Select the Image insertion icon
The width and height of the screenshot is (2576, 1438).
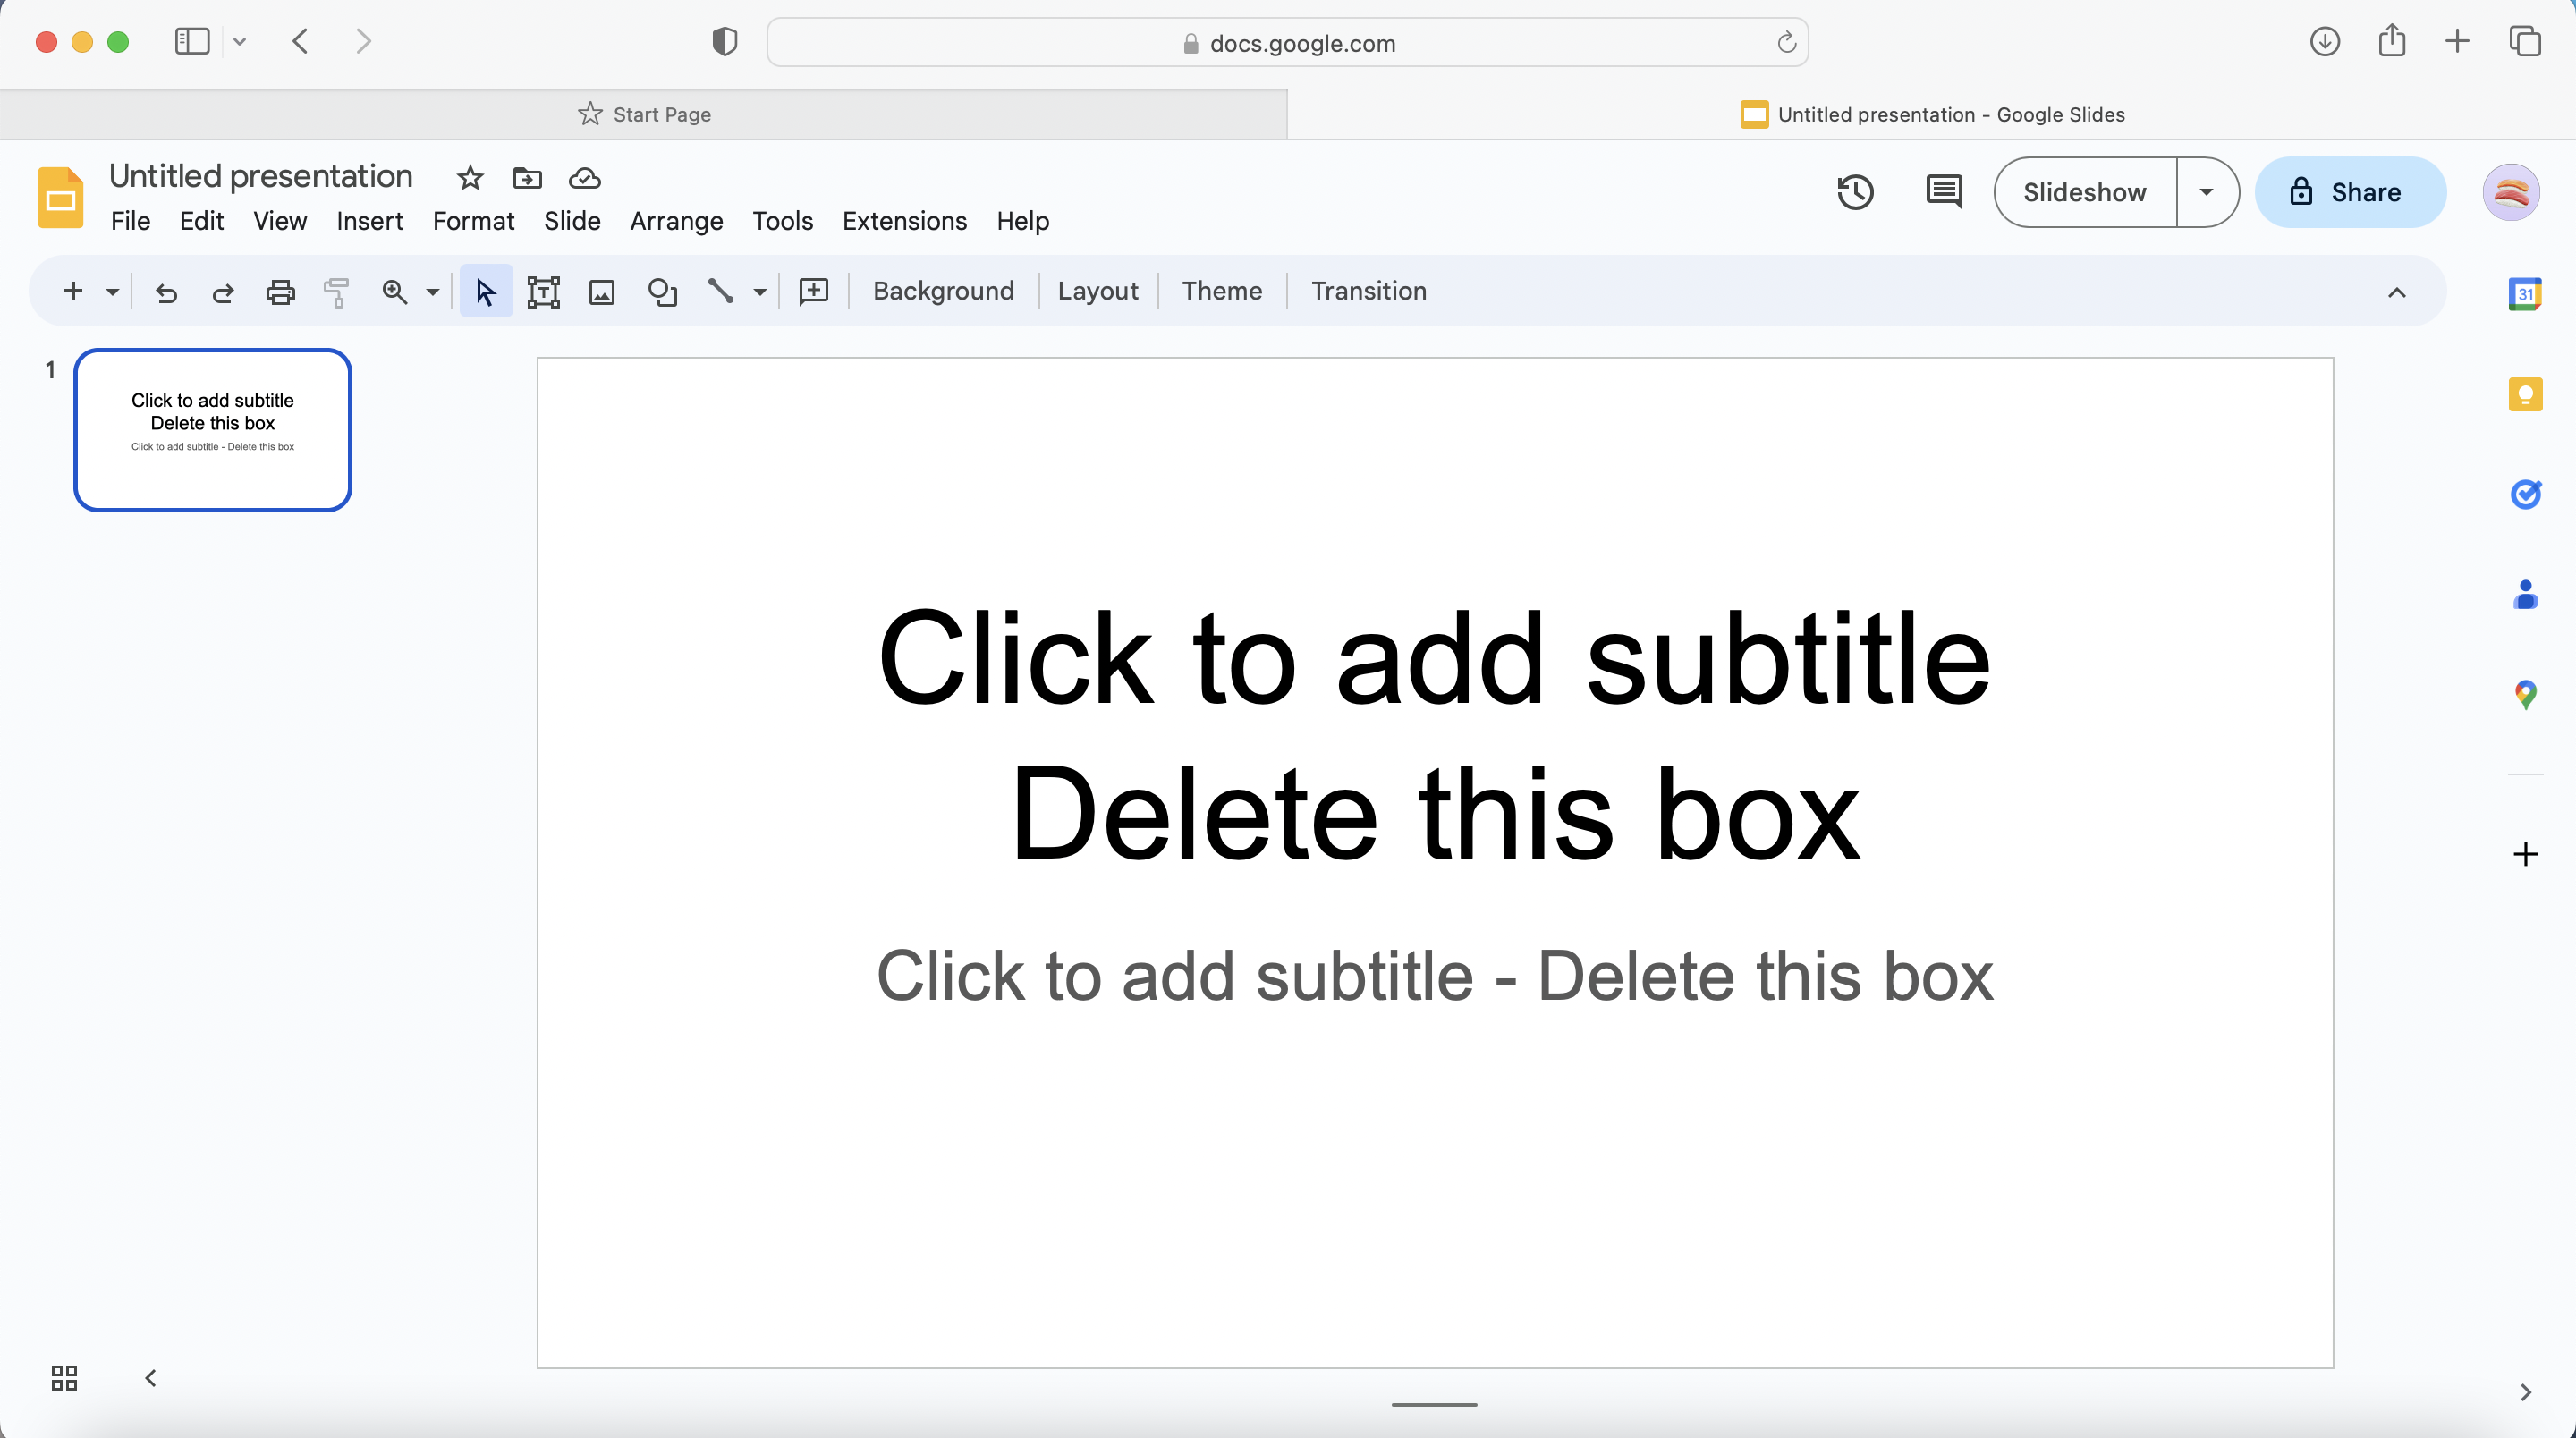(602, 290)
